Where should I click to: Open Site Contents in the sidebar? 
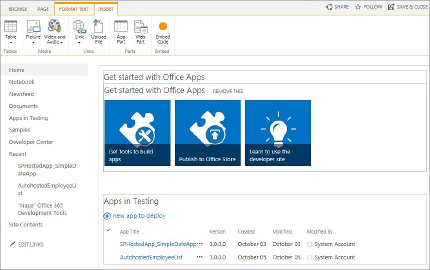coord(26,224)
